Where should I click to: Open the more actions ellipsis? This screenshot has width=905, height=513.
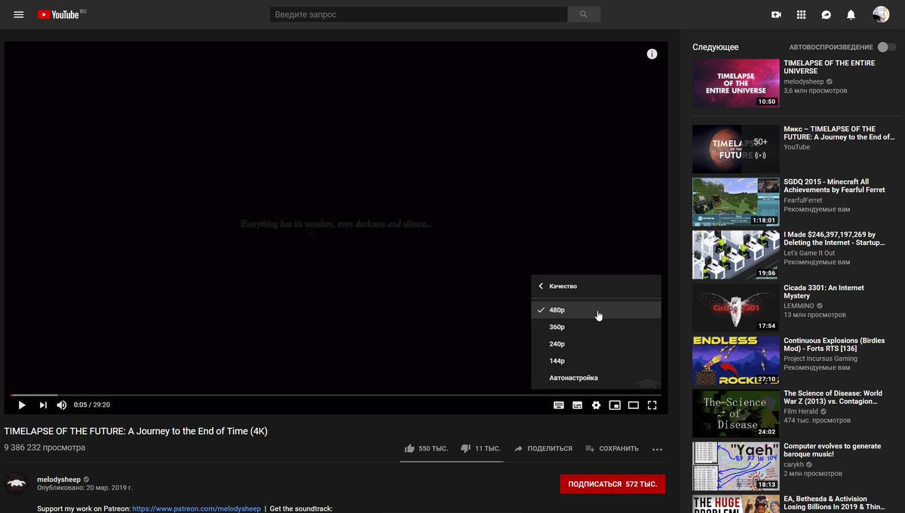(x=657, y=449)
